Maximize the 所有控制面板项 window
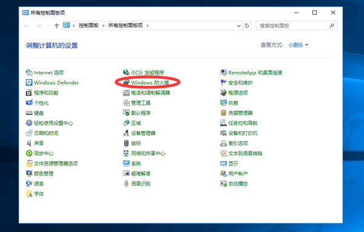This screenshot has width=364, height=232. pos(314,13)
